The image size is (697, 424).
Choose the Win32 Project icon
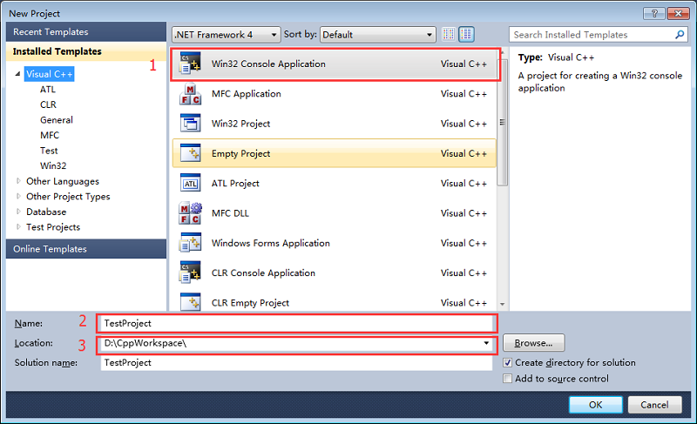tap(190, 124)
